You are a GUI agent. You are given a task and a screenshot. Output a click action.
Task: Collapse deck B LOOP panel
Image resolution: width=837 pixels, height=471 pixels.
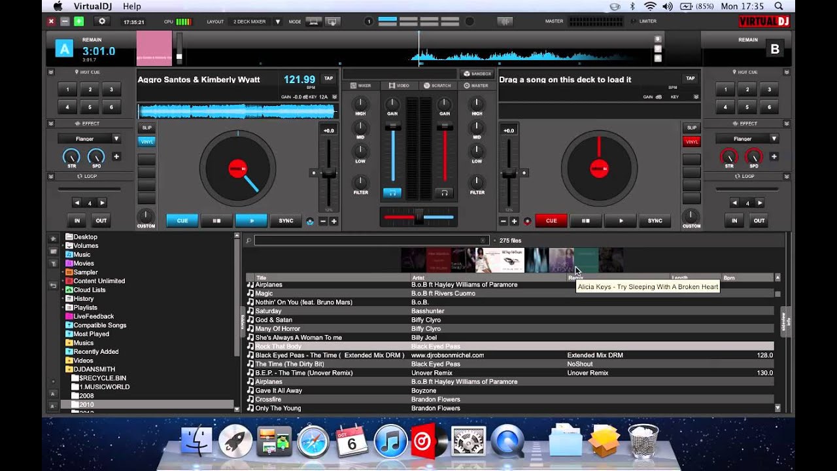(785, 176)
